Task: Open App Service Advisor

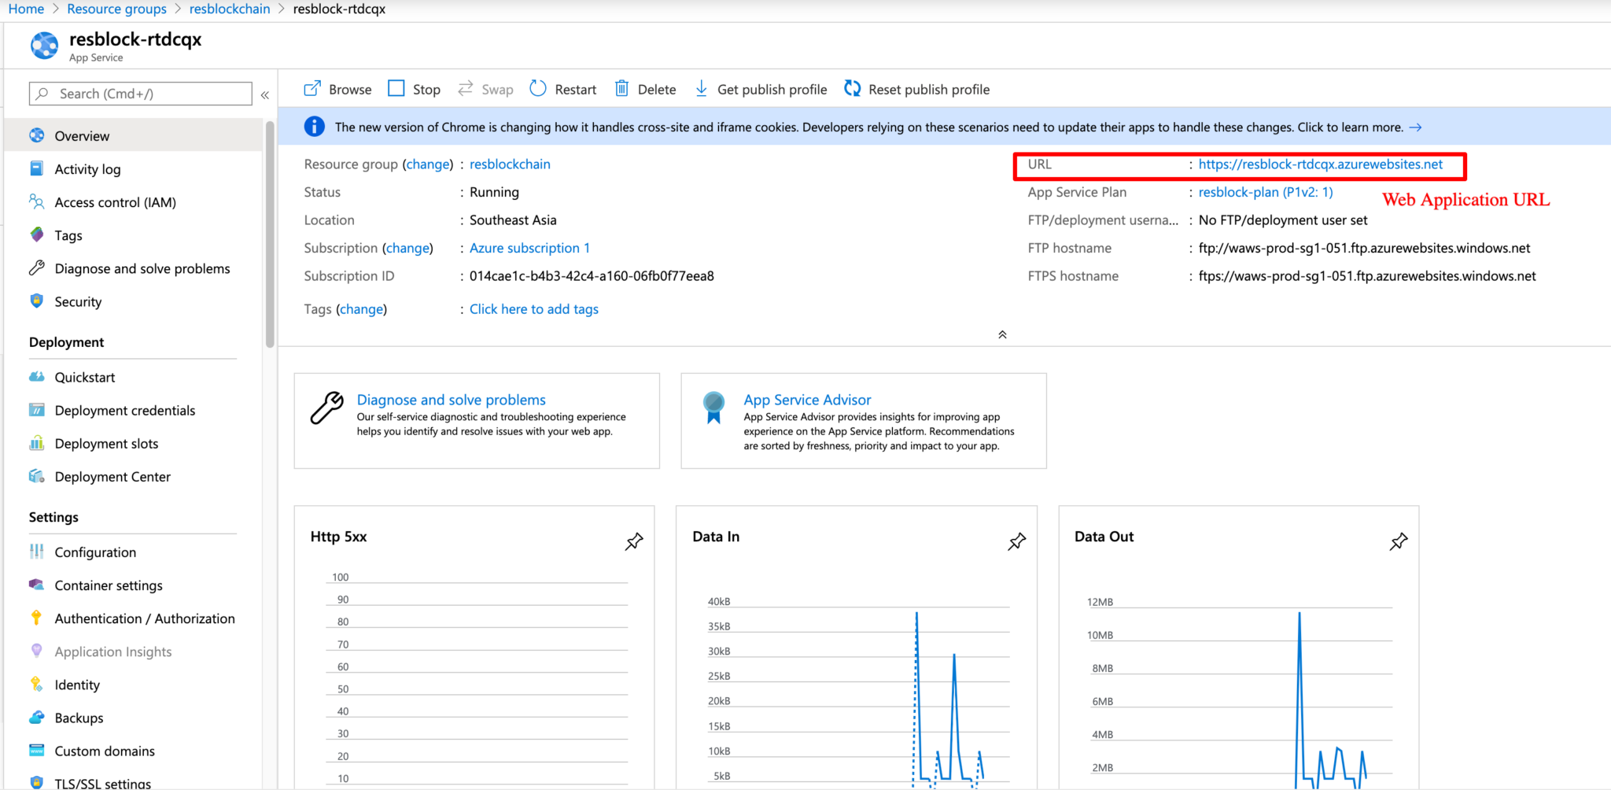Action: (807, 400)
